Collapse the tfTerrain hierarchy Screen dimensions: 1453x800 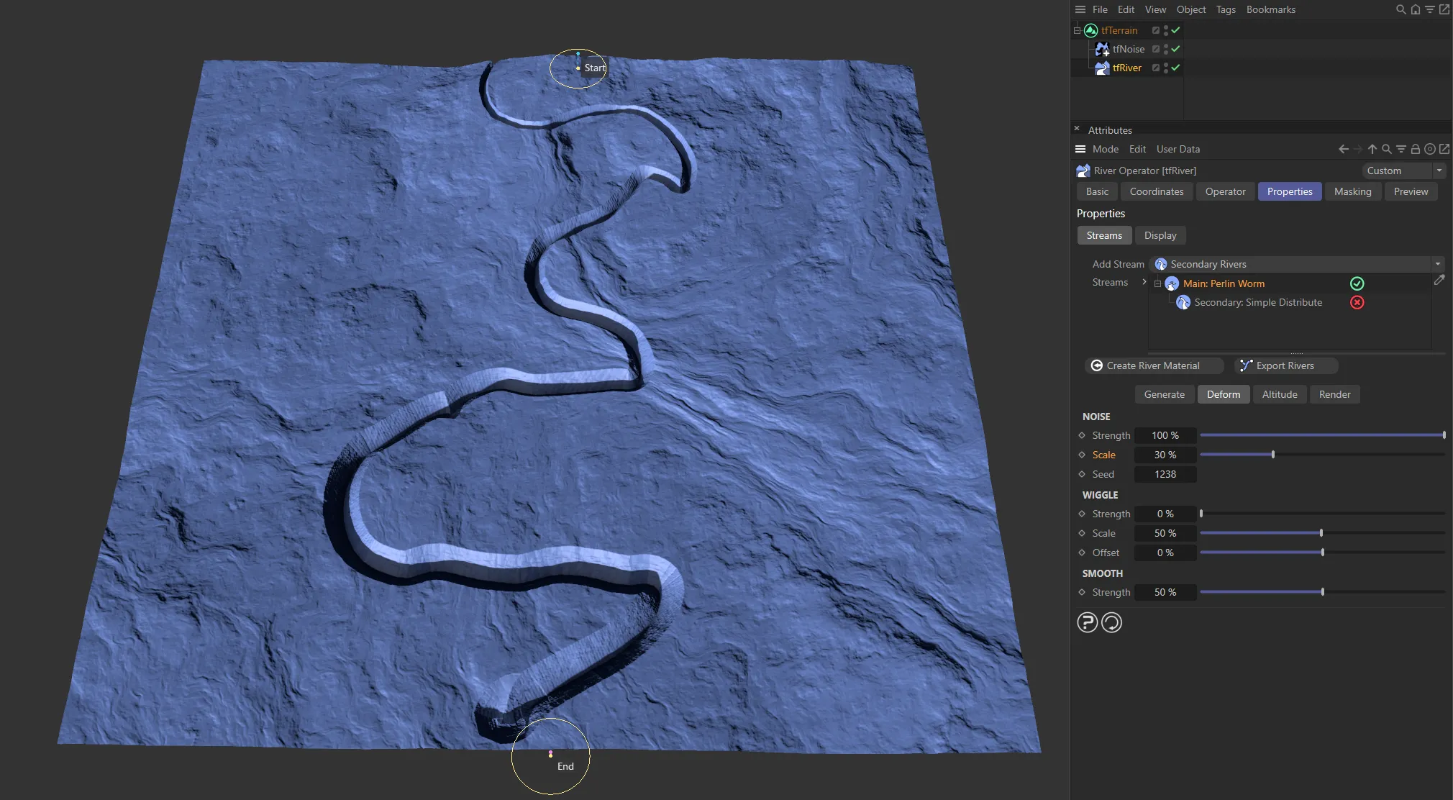[x=1077, y=30]
